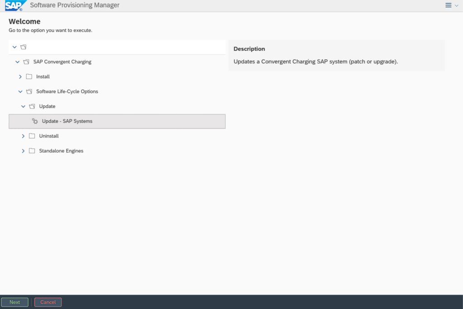Click 'Go to the option you want to execute' text
The width and height of the screenshot is (463, 309).
pos(51,30)
